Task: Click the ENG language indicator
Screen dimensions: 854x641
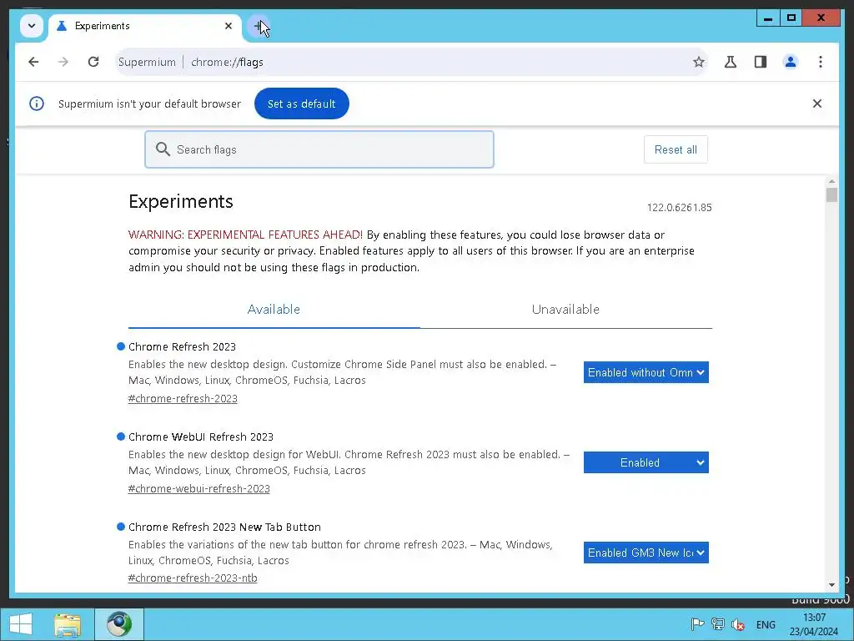Action: [766, 624]
